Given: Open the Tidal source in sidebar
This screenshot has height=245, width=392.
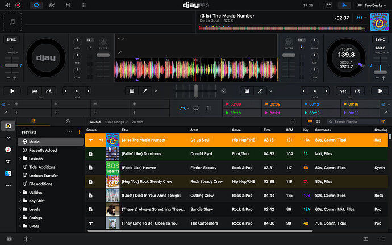Looking at the screenshot, I should coord(8,161).
